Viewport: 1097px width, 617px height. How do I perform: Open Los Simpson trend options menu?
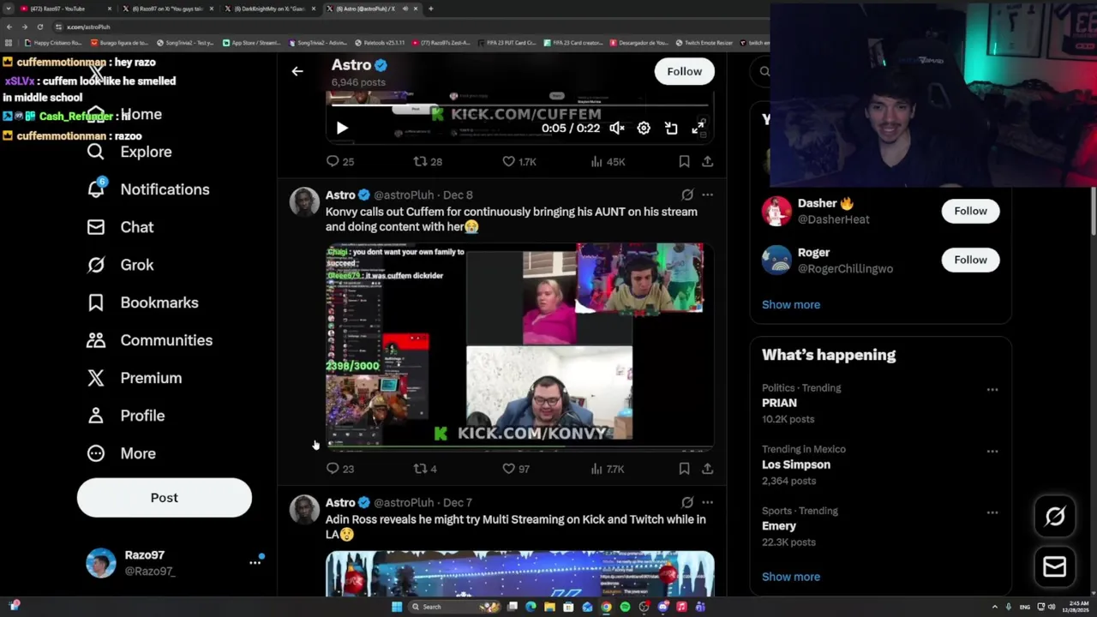[992, 452]
